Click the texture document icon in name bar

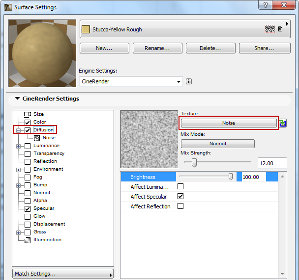[x=280, y=29]
